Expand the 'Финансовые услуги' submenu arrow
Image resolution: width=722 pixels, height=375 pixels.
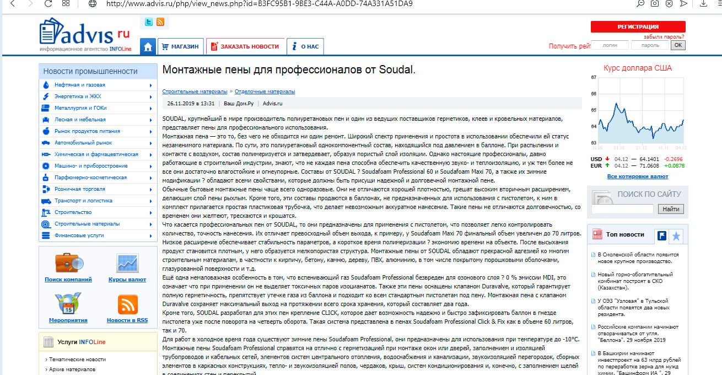point(150,235)
